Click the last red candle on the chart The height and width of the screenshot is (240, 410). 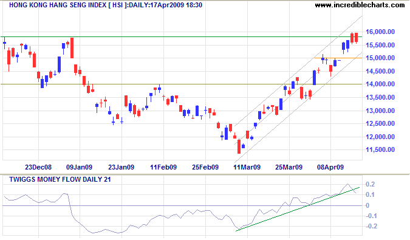tap(356, 38)
